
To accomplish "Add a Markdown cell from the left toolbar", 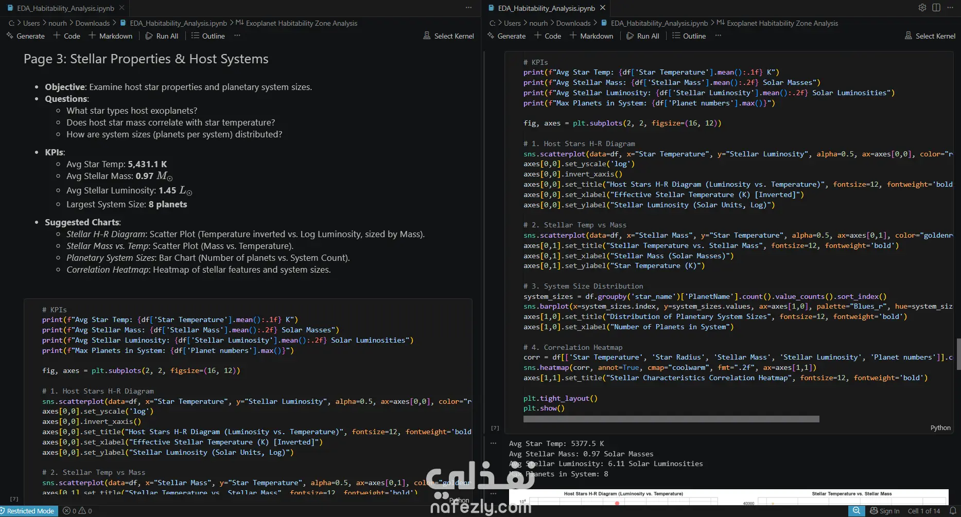I will click(x=111, y=36).
